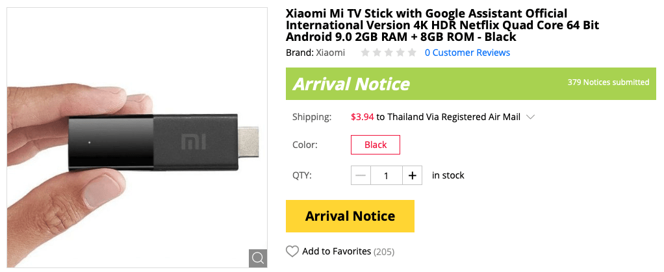This screenshot has width=664, height=272.
Task: Choose the fourth rating star
Action: (x=400, y=53)
